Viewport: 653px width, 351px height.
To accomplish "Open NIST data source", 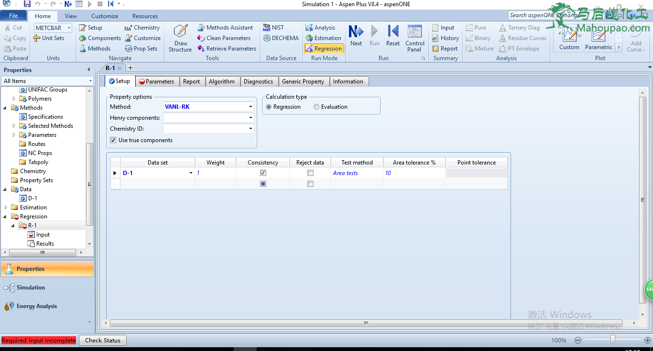I will pos(273,28).
